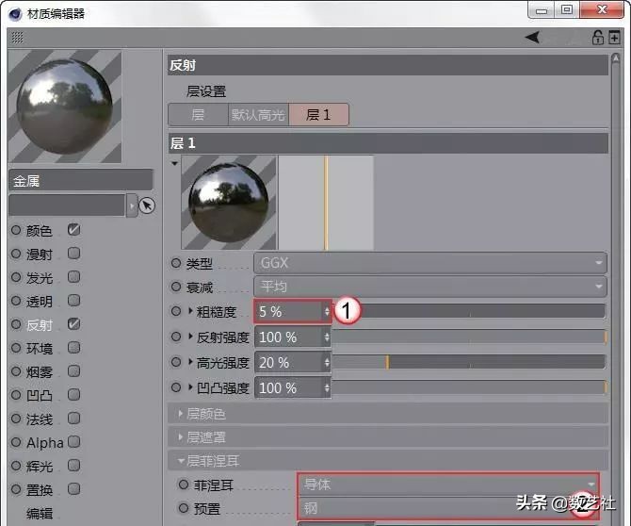Screen dimensions: 631x526
Task: Click the animation dot beside 预置
Action: pyautogui.click(x=184, y=508)
